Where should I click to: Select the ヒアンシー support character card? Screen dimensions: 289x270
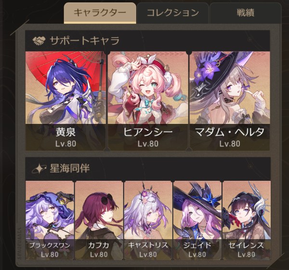pos(148,101)
